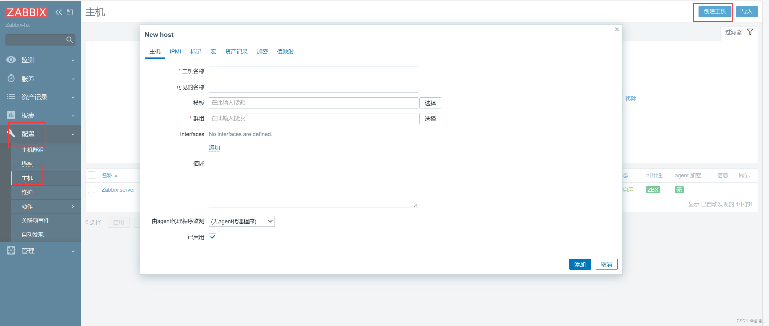Open 关联项事件 in sidebar
Viewport: 769px width, 326px height.
click(x=35, y=221)
